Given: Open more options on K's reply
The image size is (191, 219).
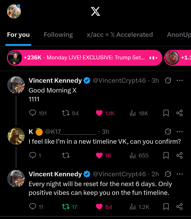Looking at the screenshot, I should 180,132.
